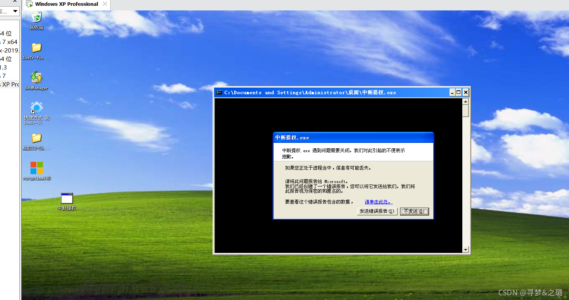Screen dimensions: 569x300
Task: Open the VM library search dropdown arrow
Action: click(x=15, y=11)
